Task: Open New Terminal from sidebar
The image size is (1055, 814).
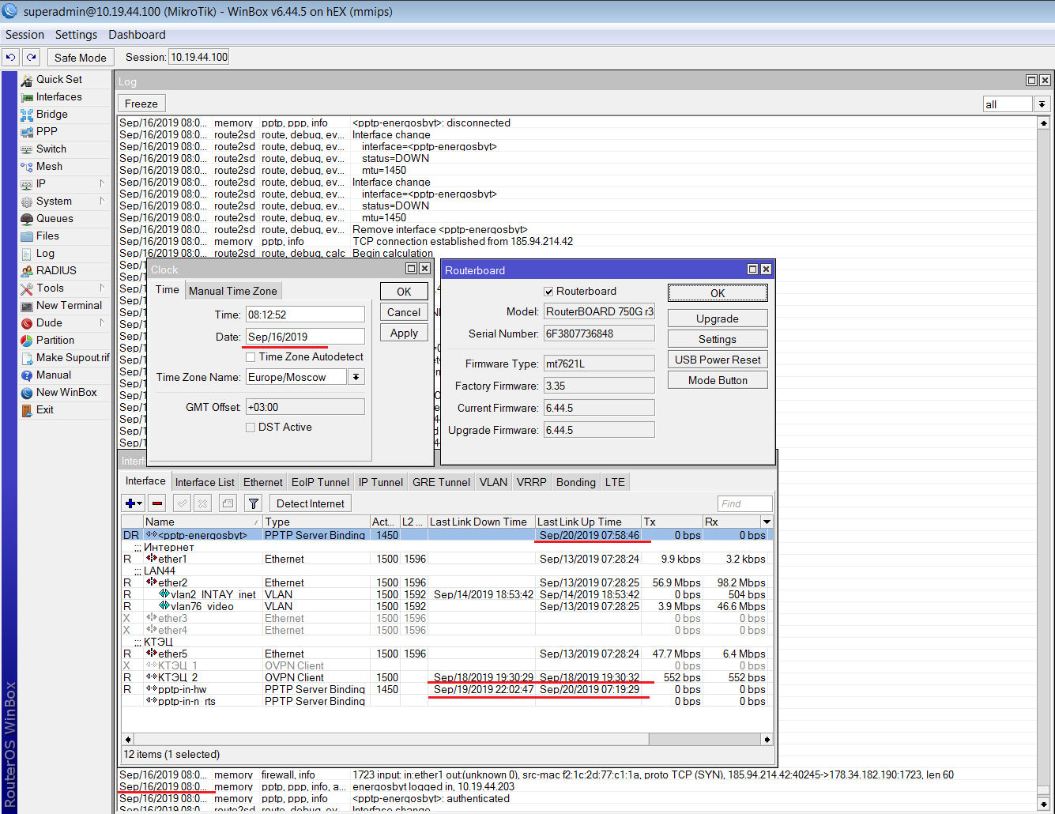Action: pyautogui.click(x=69, y=305)
